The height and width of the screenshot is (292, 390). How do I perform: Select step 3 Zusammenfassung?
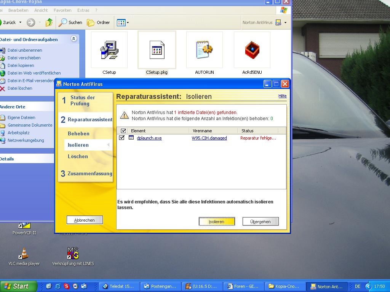pos(86,173)
